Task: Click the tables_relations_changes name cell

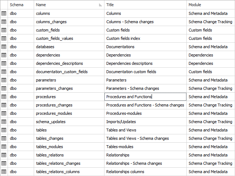Action: [x=58, y=163]
